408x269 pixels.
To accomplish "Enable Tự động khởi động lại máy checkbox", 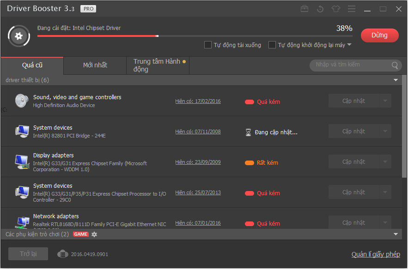I will click(x=272, y=45).
